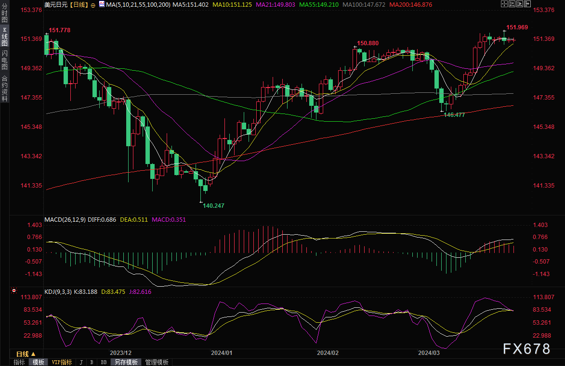The height and width of the screenshot is (366, 565).
Task: Open the VIP指标 tab
Action: (62, 362)
